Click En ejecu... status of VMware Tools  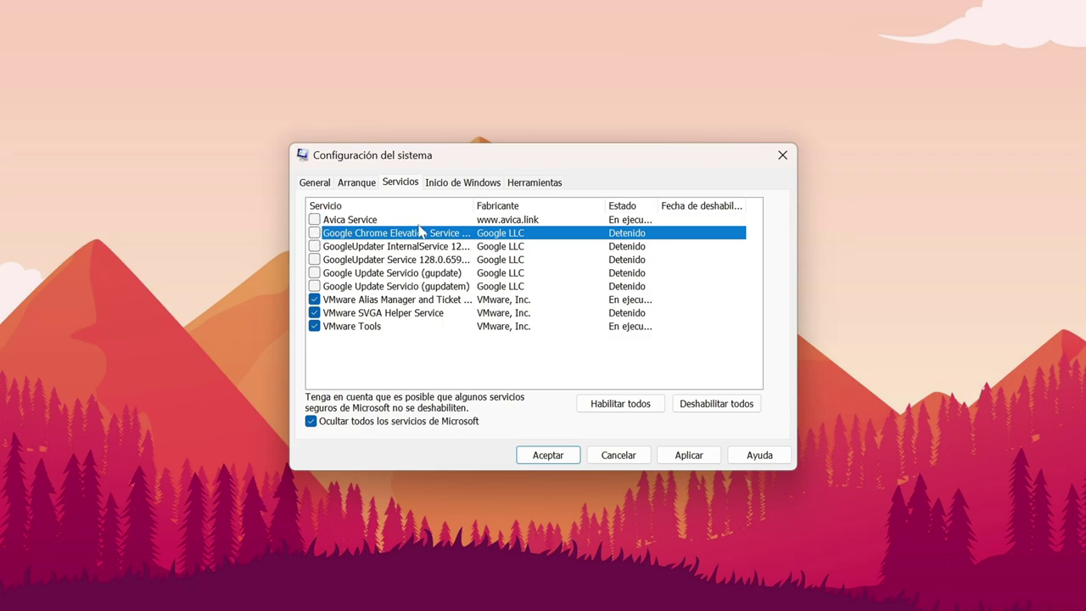(630, 326)
